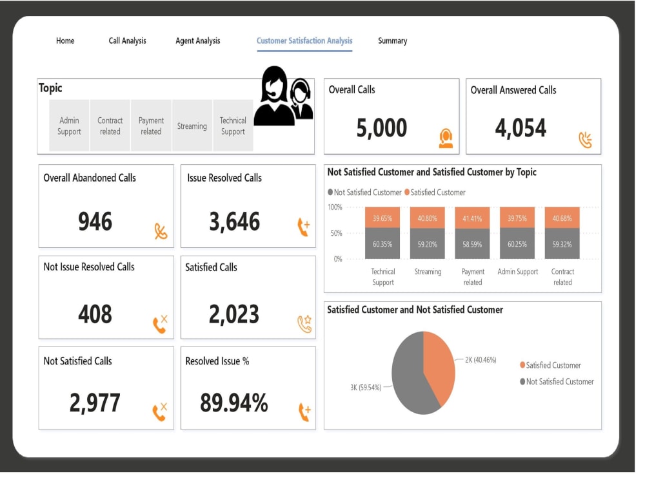
Task: Toggle the Admin Support topic filter
Action: click(69, 126)
